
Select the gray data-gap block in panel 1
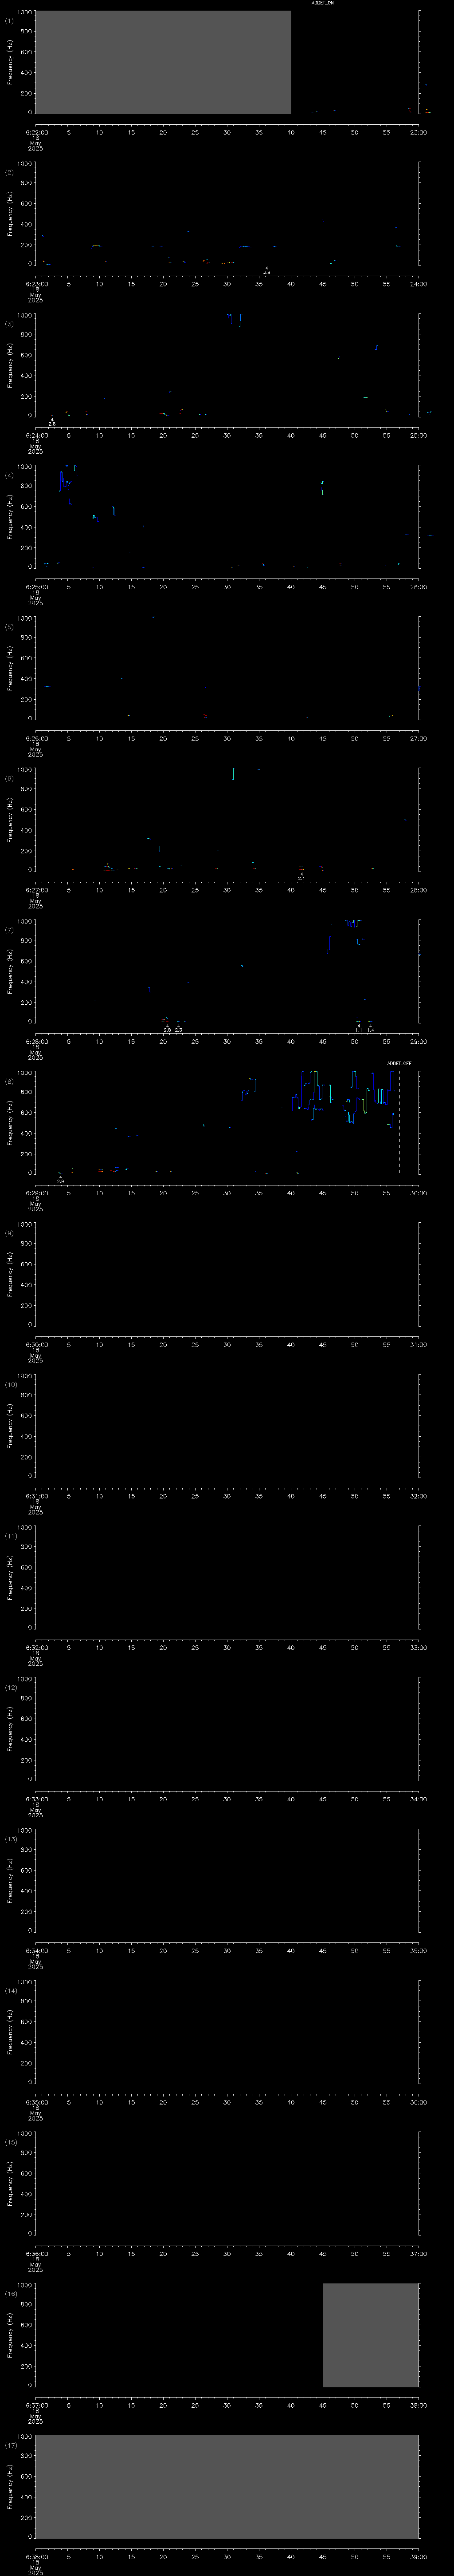coord(163,62)
